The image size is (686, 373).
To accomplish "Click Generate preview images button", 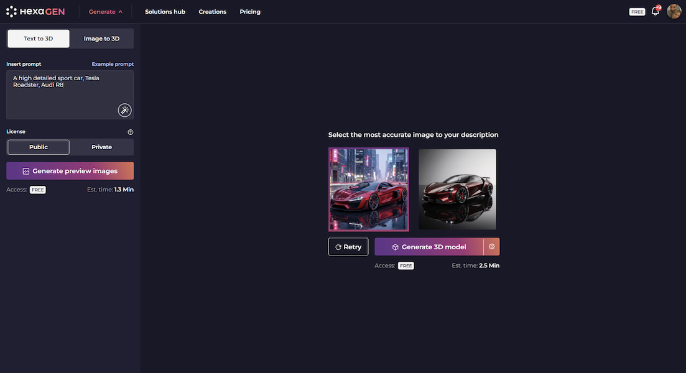I will tap(70, 171).
